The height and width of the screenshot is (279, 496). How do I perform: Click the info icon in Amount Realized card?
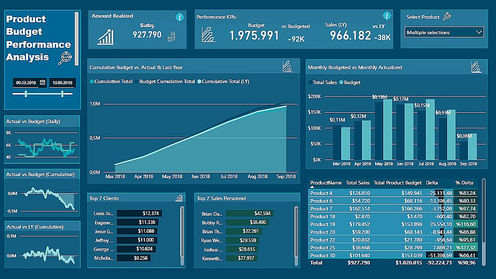pos(179,17)
